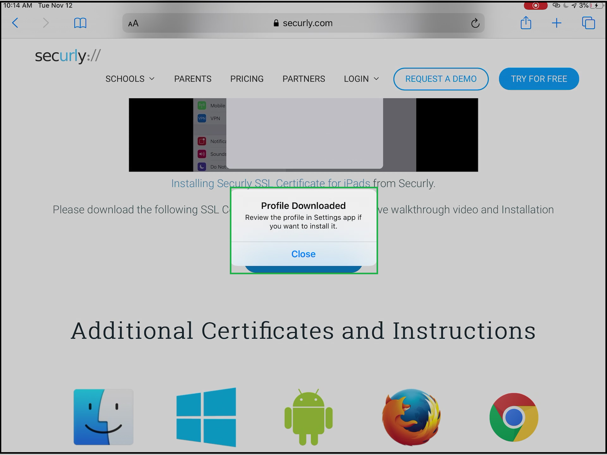The height and width of the screenshot is (455, 607).
Task: Select the macOS Finder certificate icon
Action: point(103,417)
